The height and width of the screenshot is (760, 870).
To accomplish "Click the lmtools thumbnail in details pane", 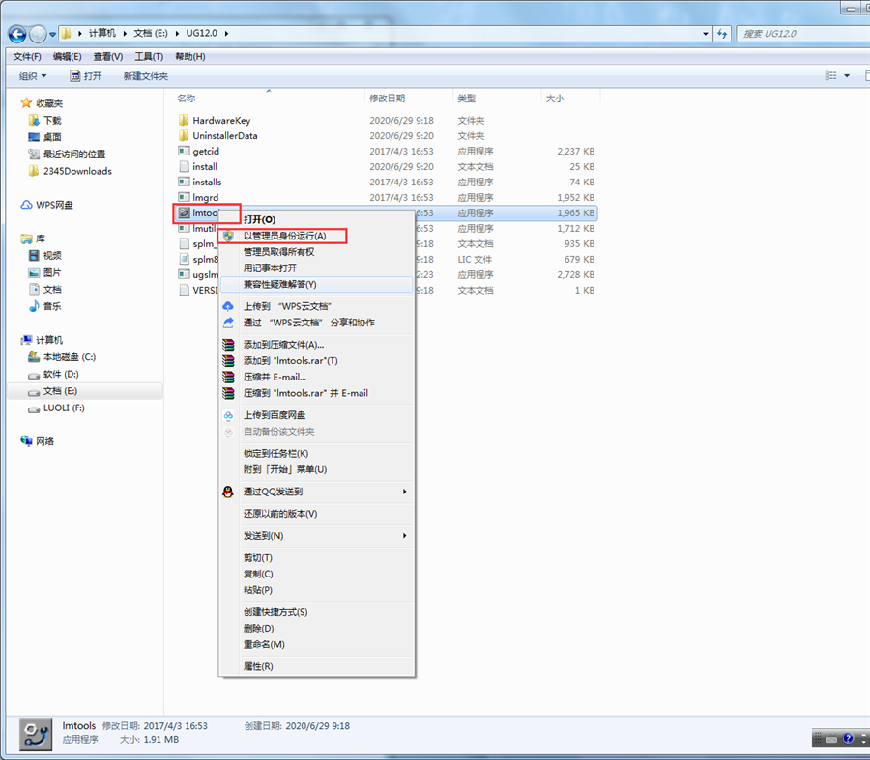I will tap(36, 735).
